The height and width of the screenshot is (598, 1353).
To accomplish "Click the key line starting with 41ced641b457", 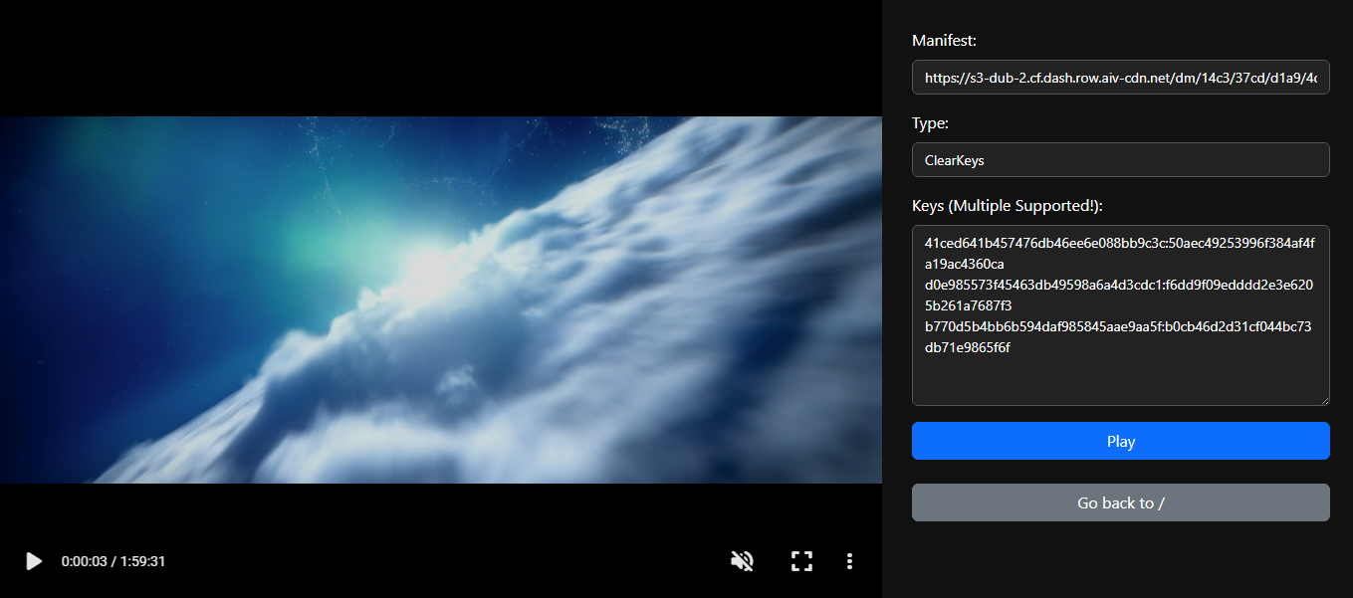I will (x=1120, y=253).
